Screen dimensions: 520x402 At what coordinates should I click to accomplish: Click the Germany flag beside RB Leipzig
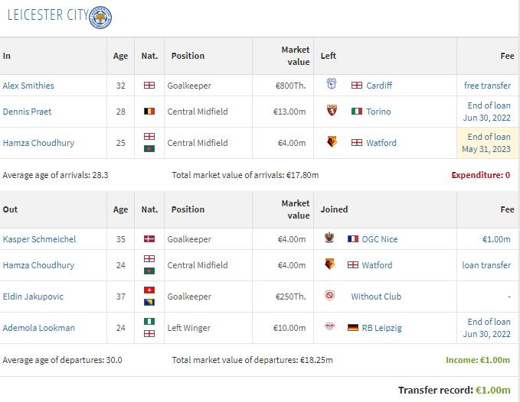coord(353,328)
